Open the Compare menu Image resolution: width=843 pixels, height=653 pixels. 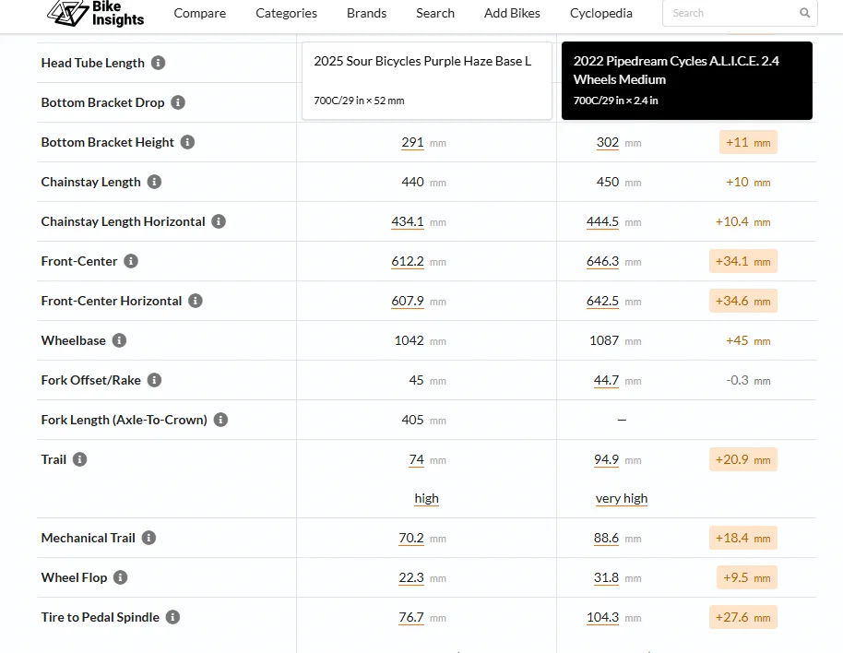click(199, 13)
